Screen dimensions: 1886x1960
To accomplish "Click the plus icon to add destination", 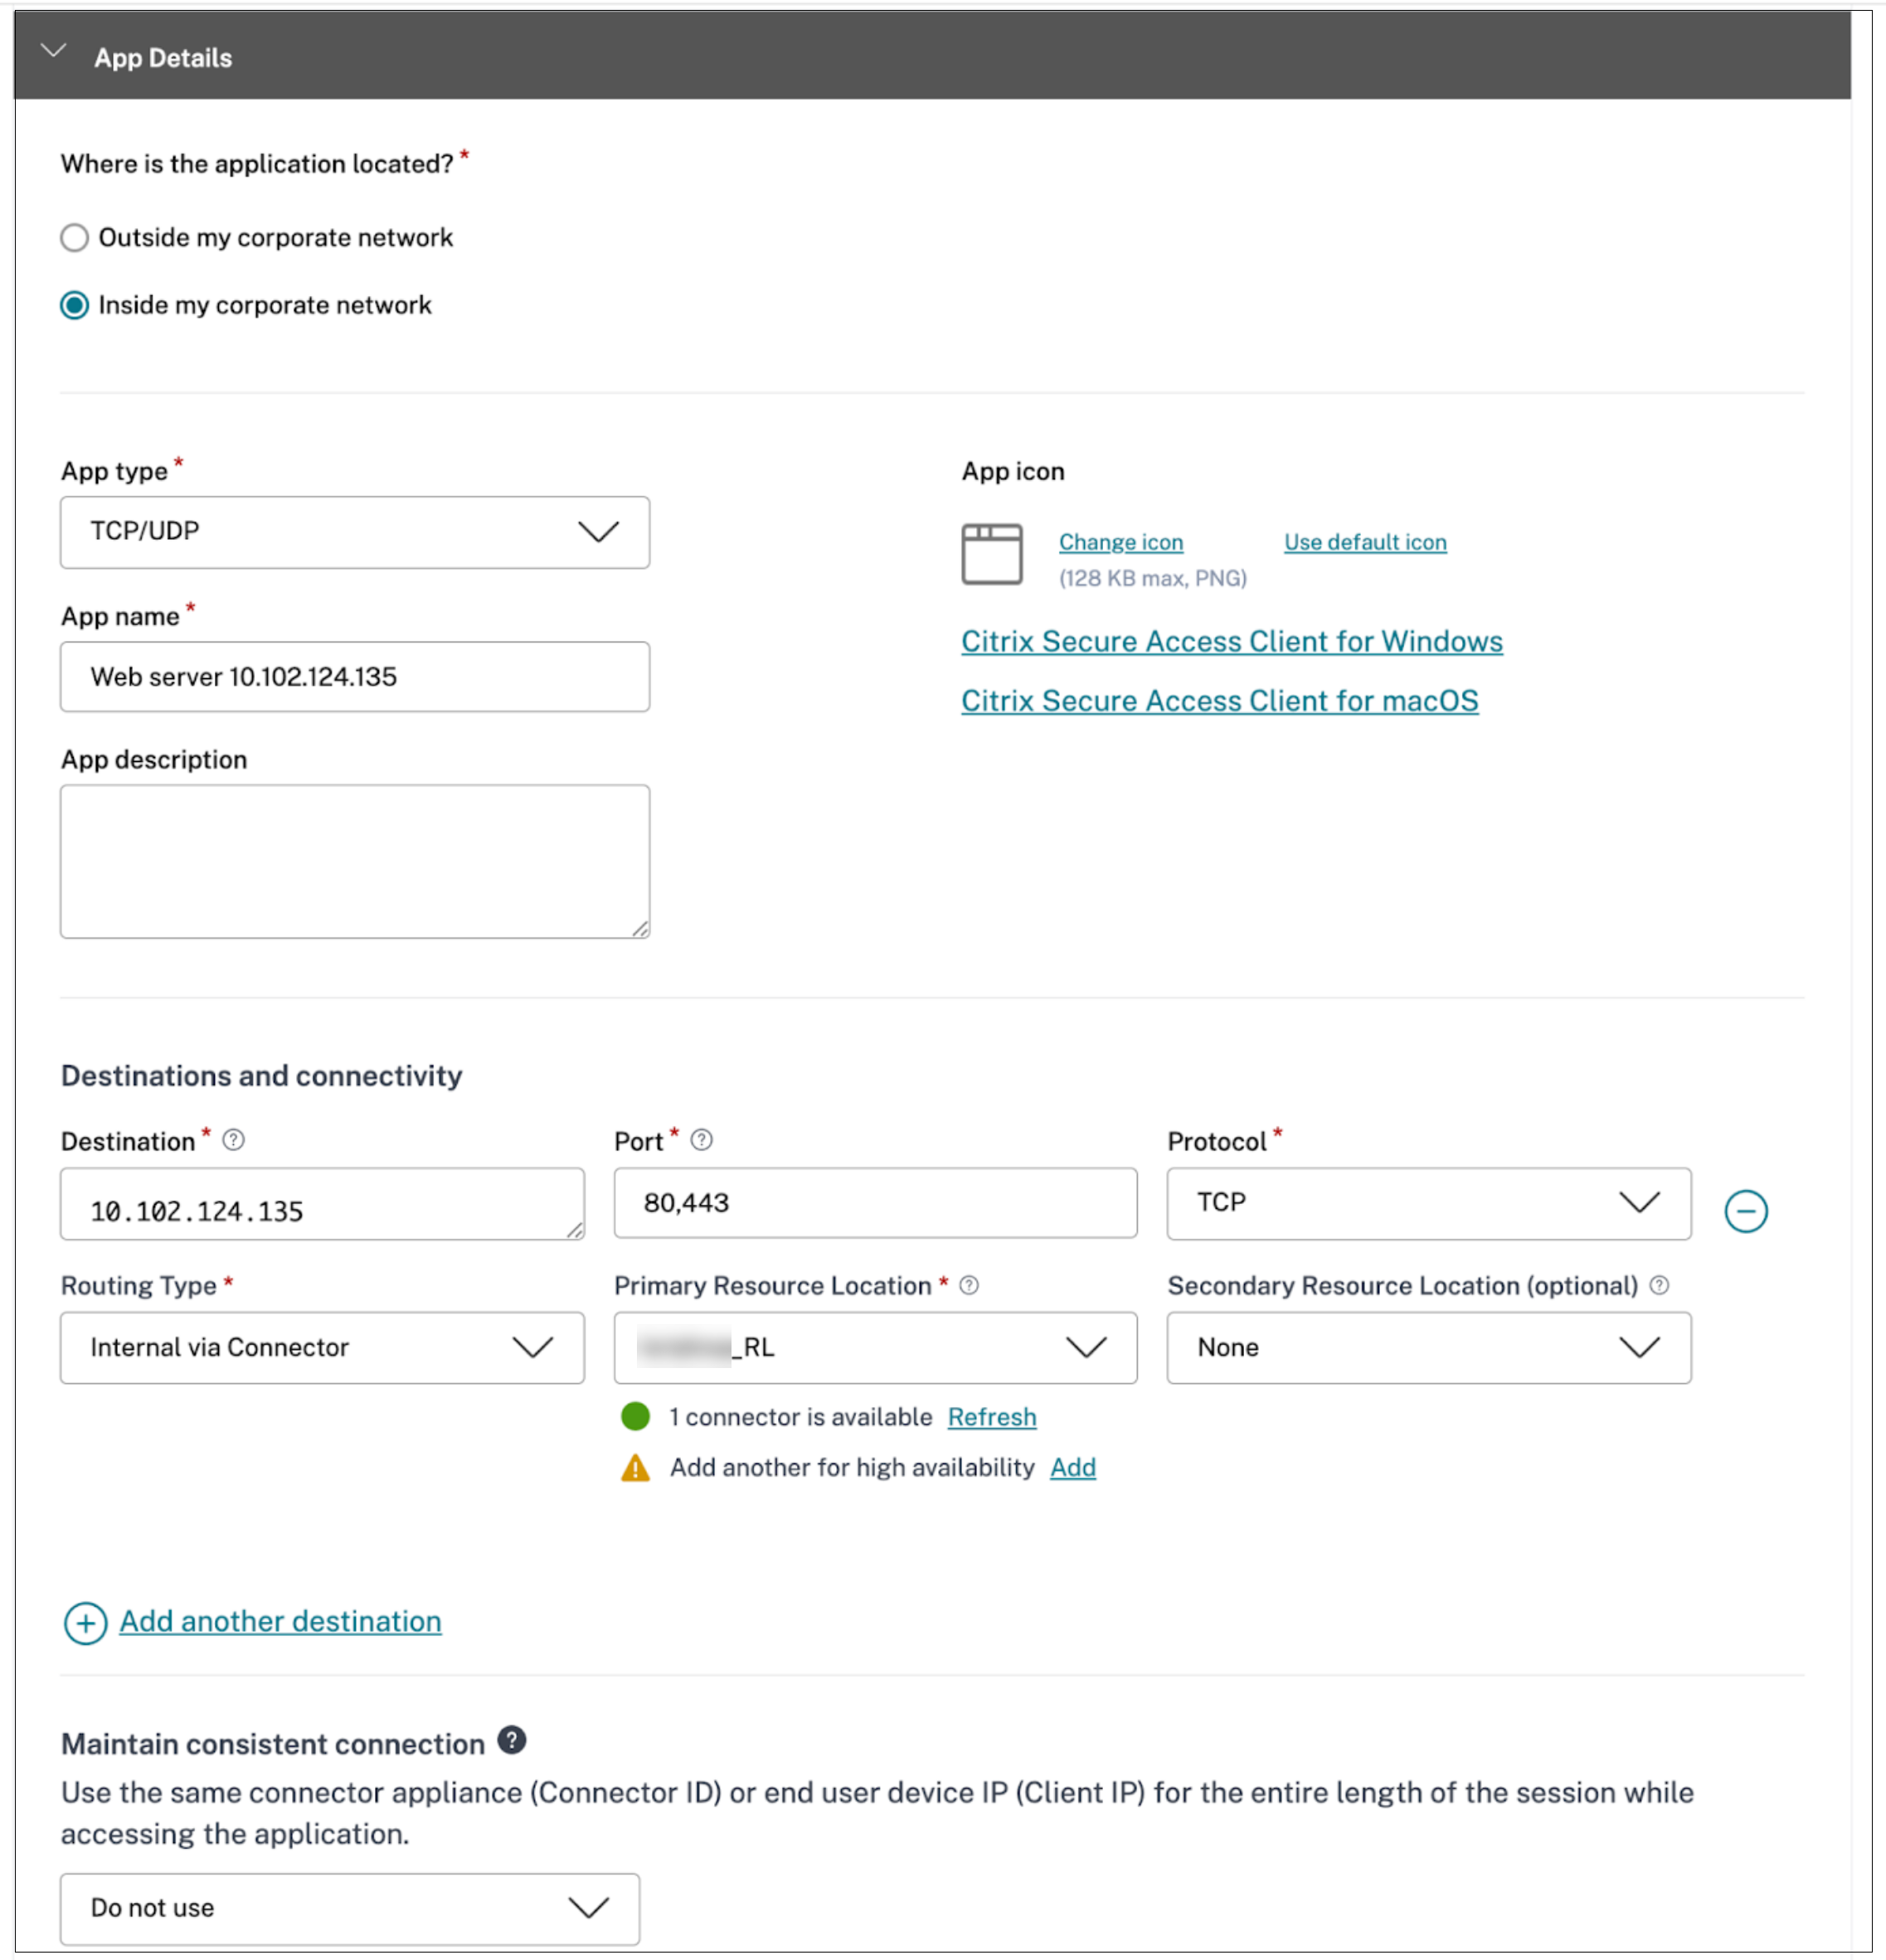I will (x=86, y=1623).
